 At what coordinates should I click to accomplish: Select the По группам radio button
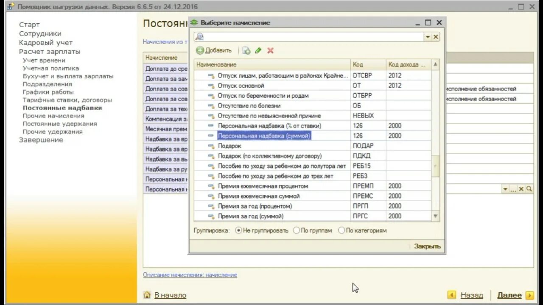tap(296, 230)
